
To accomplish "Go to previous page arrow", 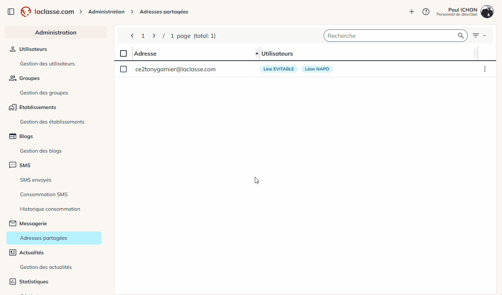I will [x=132, y=36].
